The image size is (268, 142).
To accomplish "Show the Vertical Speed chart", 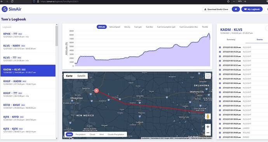I will [x=115, y=27].
